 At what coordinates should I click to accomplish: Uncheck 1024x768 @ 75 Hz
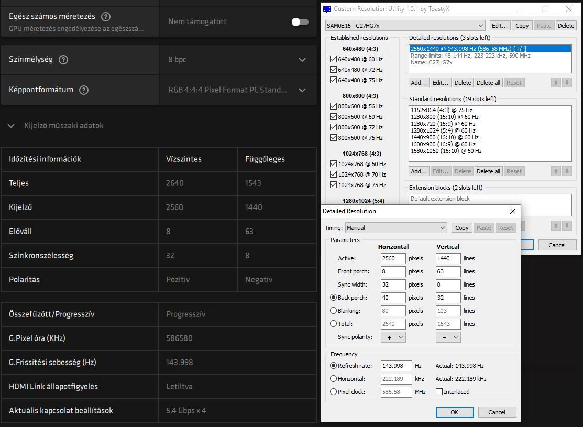pos(333,185)
